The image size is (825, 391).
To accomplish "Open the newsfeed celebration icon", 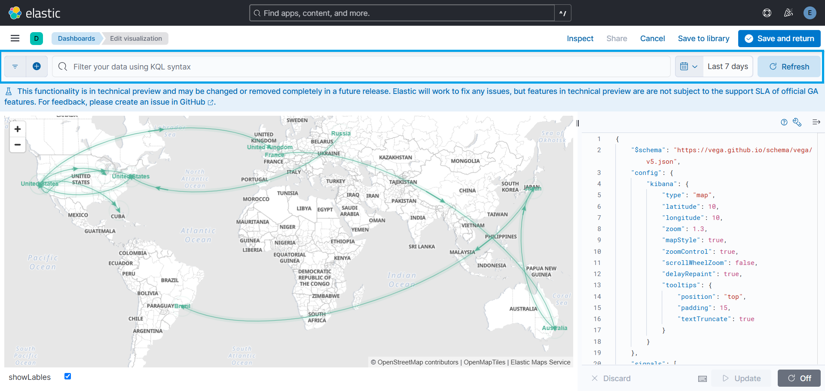I will 788,13.
